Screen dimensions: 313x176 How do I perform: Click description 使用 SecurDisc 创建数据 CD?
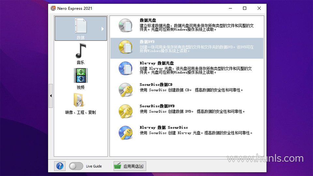191,90
